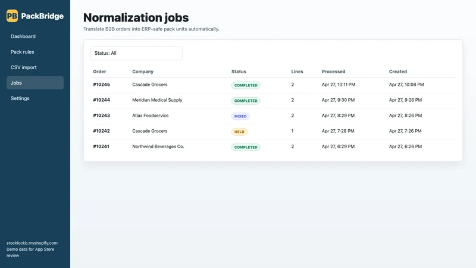Click Atlas Foodservice company

(151, 116)
